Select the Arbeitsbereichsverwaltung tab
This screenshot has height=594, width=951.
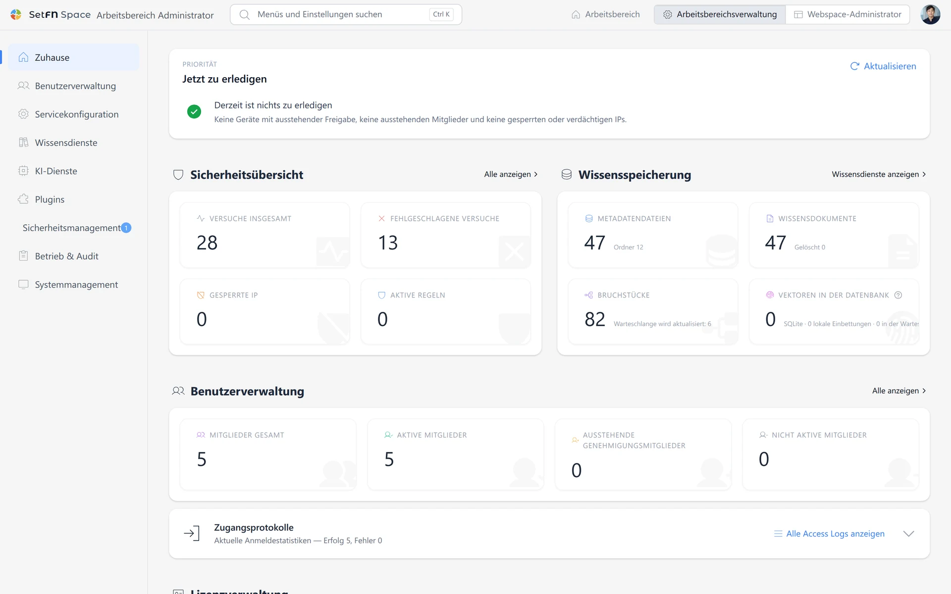coord(720,14)
